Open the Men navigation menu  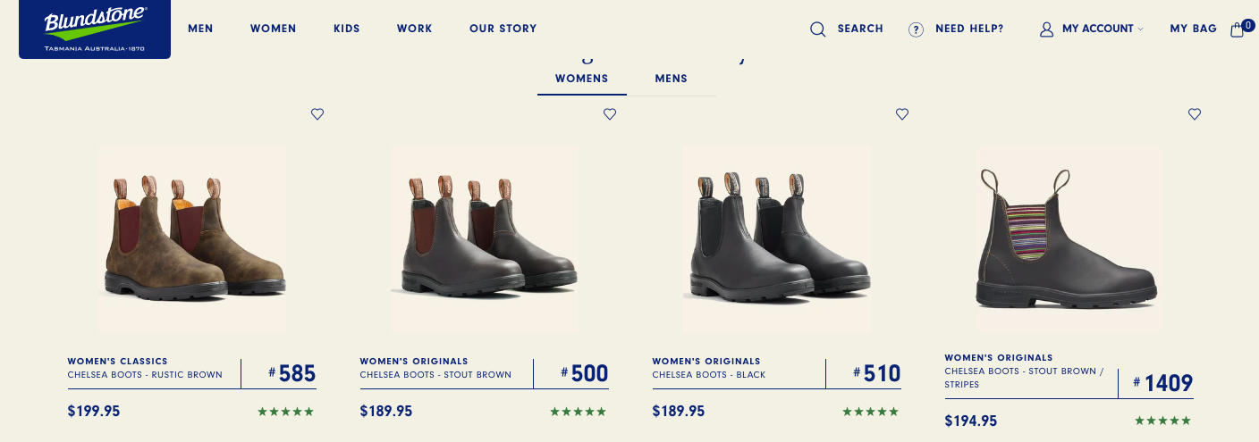coord(200,29)
